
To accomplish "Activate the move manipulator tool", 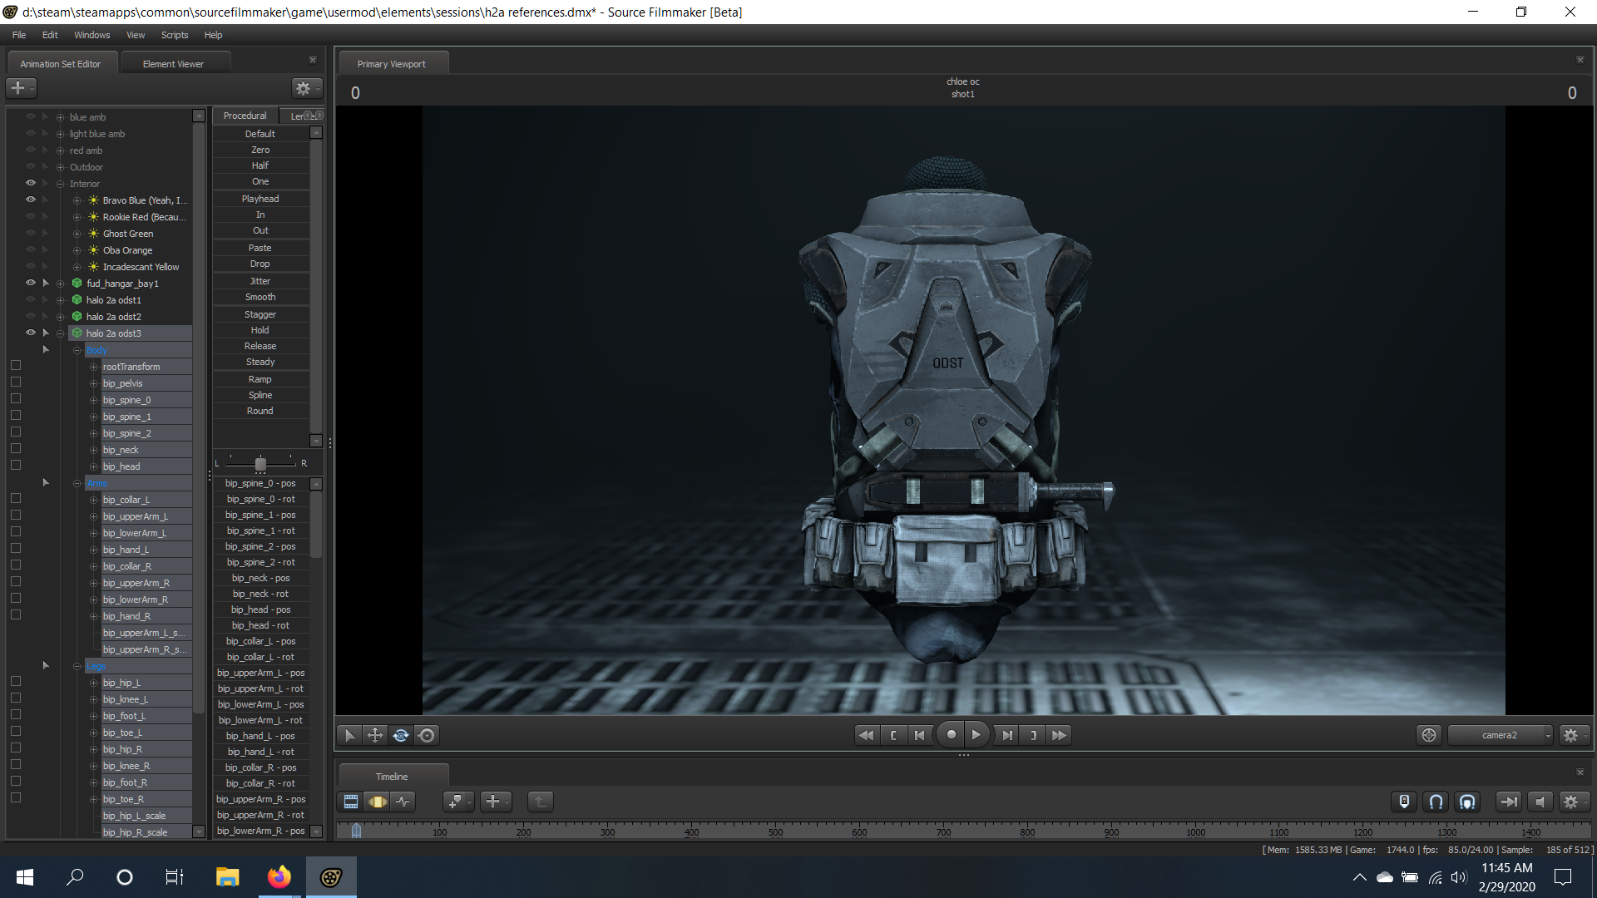I will 375,735.
